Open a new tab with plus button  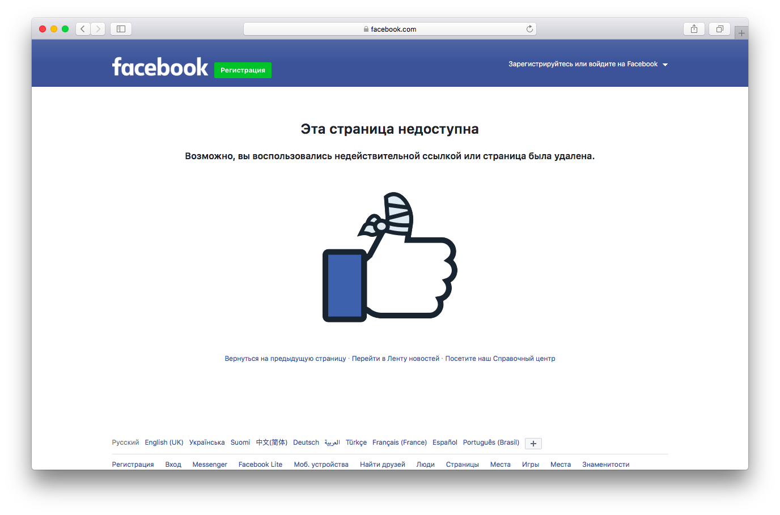click(741, 33)
